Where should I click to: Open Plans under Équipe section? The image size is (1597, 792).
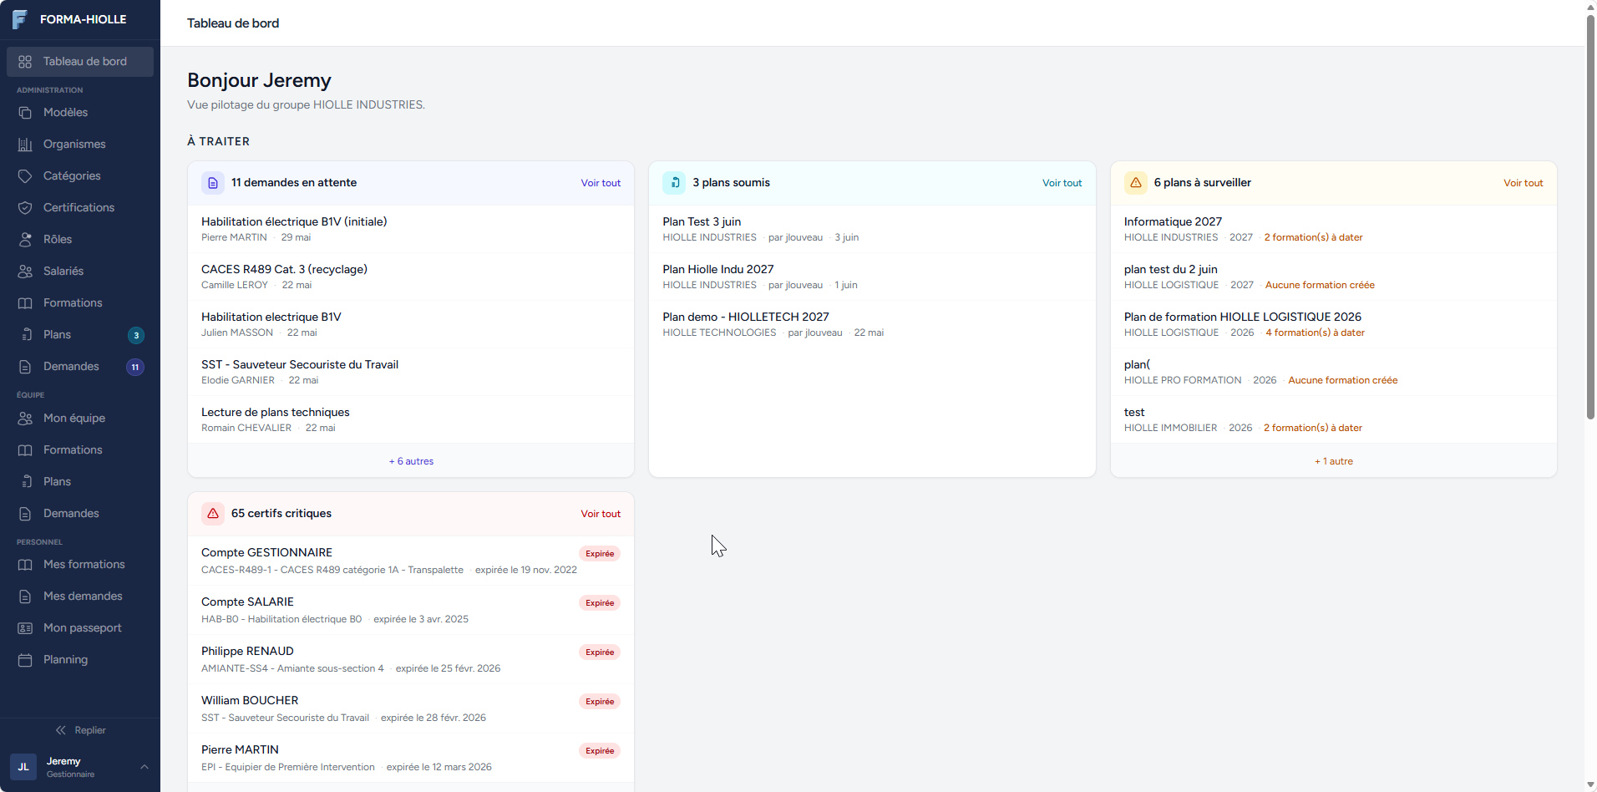coord(80,482)
